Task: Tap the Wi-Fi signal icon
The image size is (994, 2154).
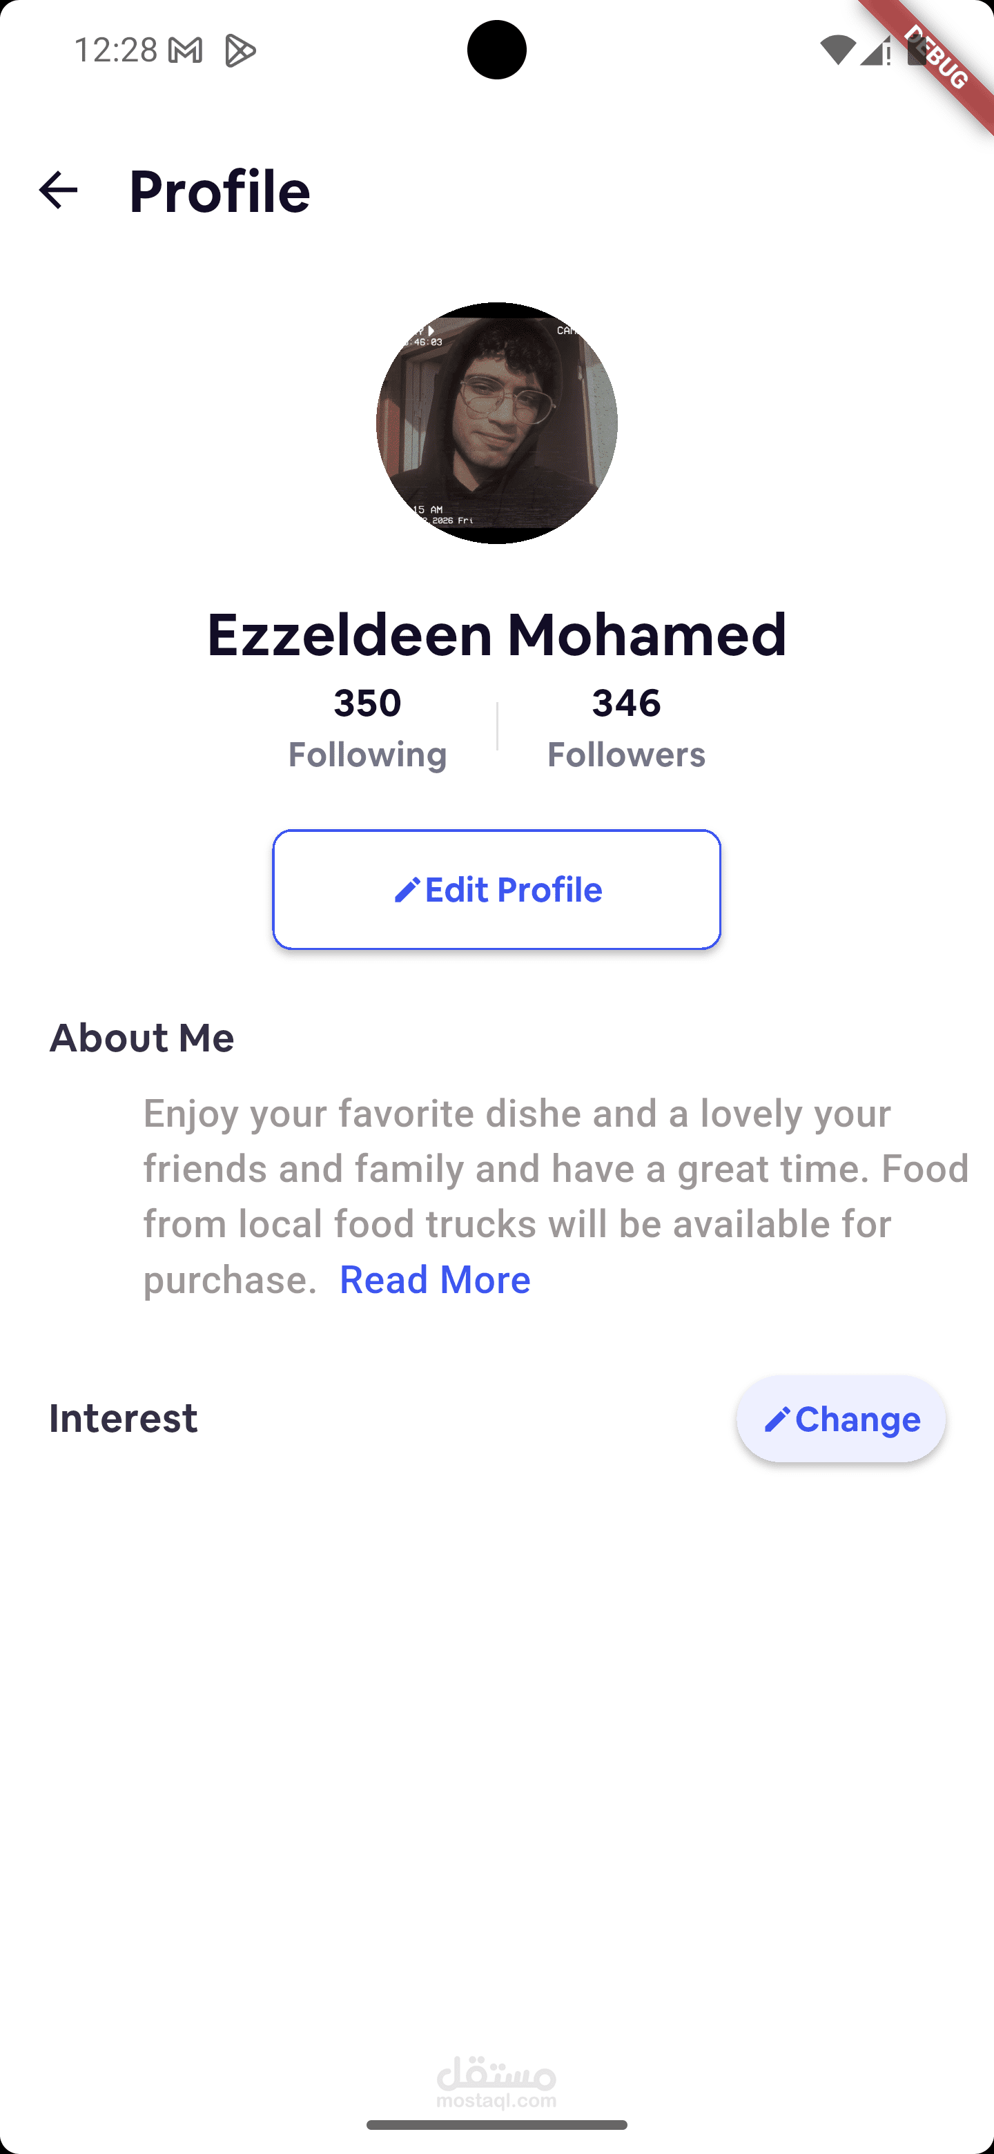Action: (x=837, y=51)
